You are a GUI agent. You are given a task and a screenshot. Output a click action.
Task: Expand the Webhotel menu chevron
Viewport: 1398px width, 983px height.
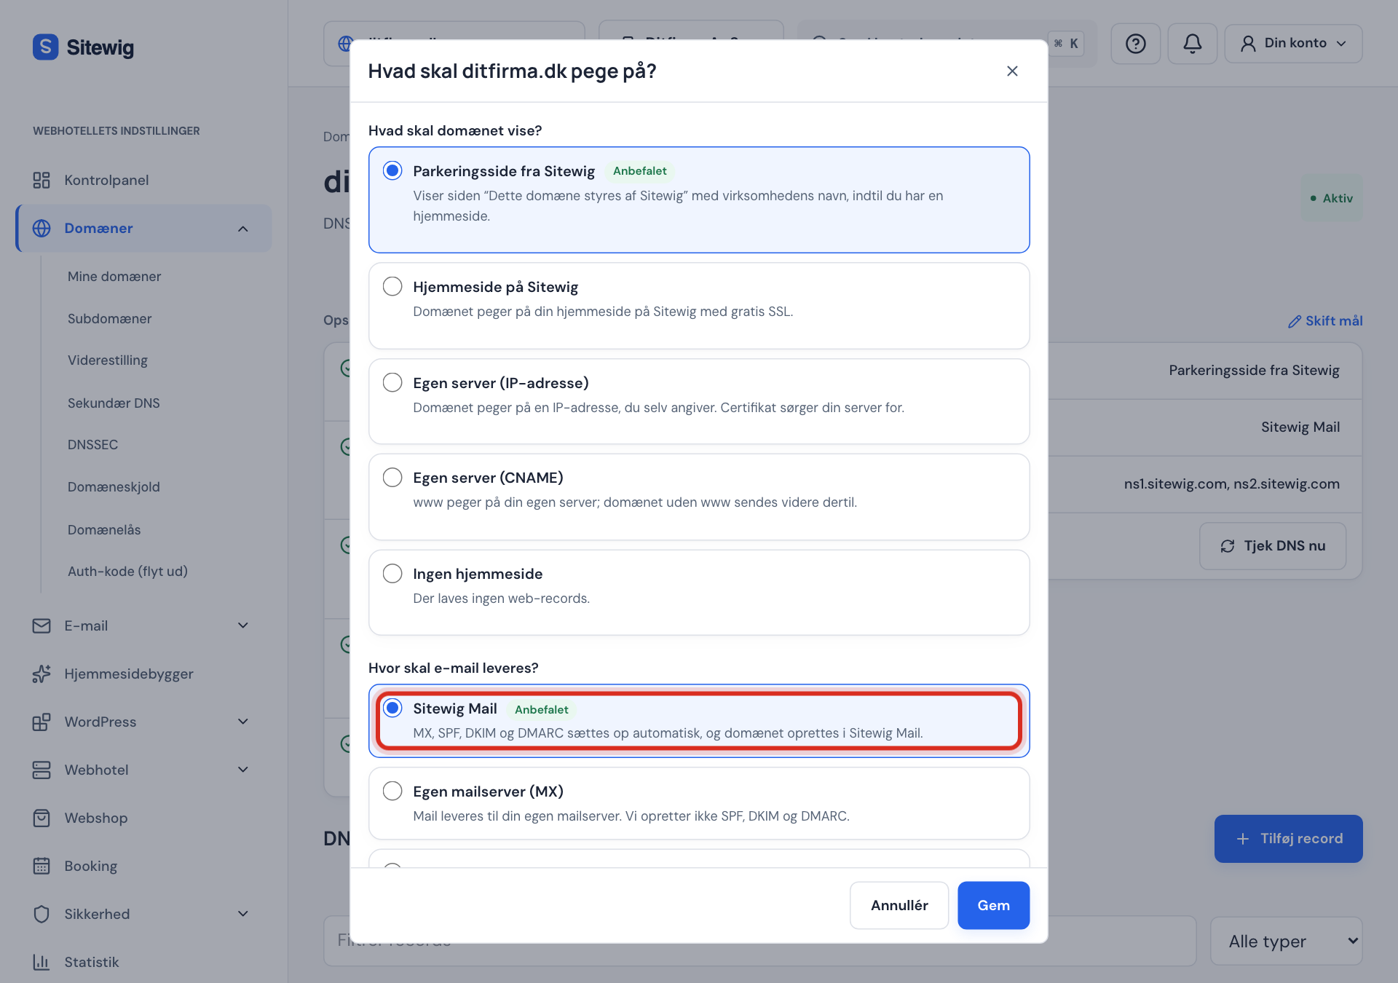[x=243, y=770]
